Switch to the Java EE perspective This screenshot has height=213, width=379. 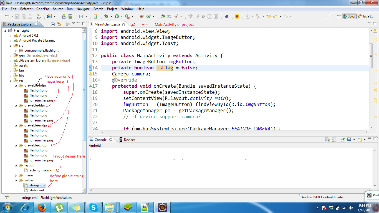pos(366,16)
